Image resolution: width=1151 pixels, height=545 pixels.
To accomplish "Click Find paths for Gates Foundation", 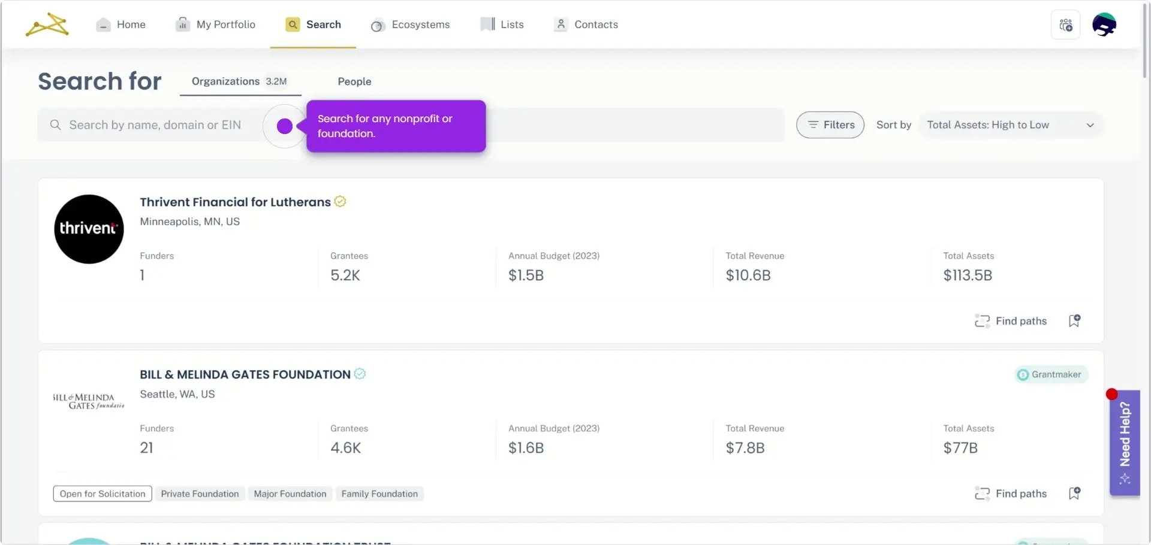I will [x=1011, y=493].
